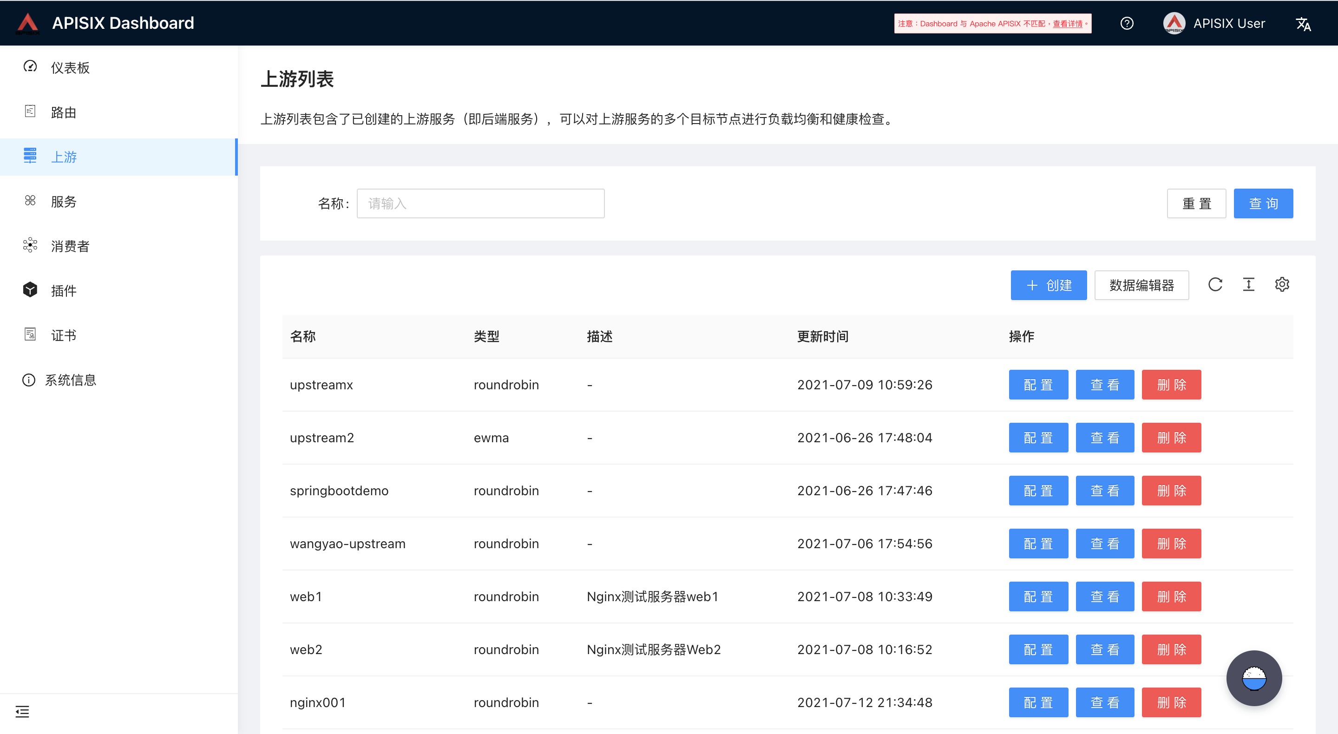The width and height of the screenshot is (1338, 734).
Task: Click the floating round widget button
Action: (1254, 678)
